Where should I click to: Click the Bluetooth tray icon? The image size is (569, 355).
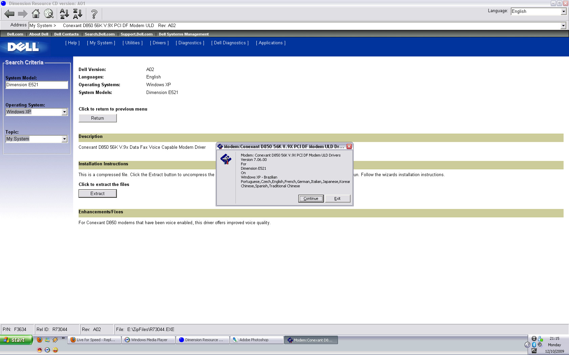click(x=534, y=345)
